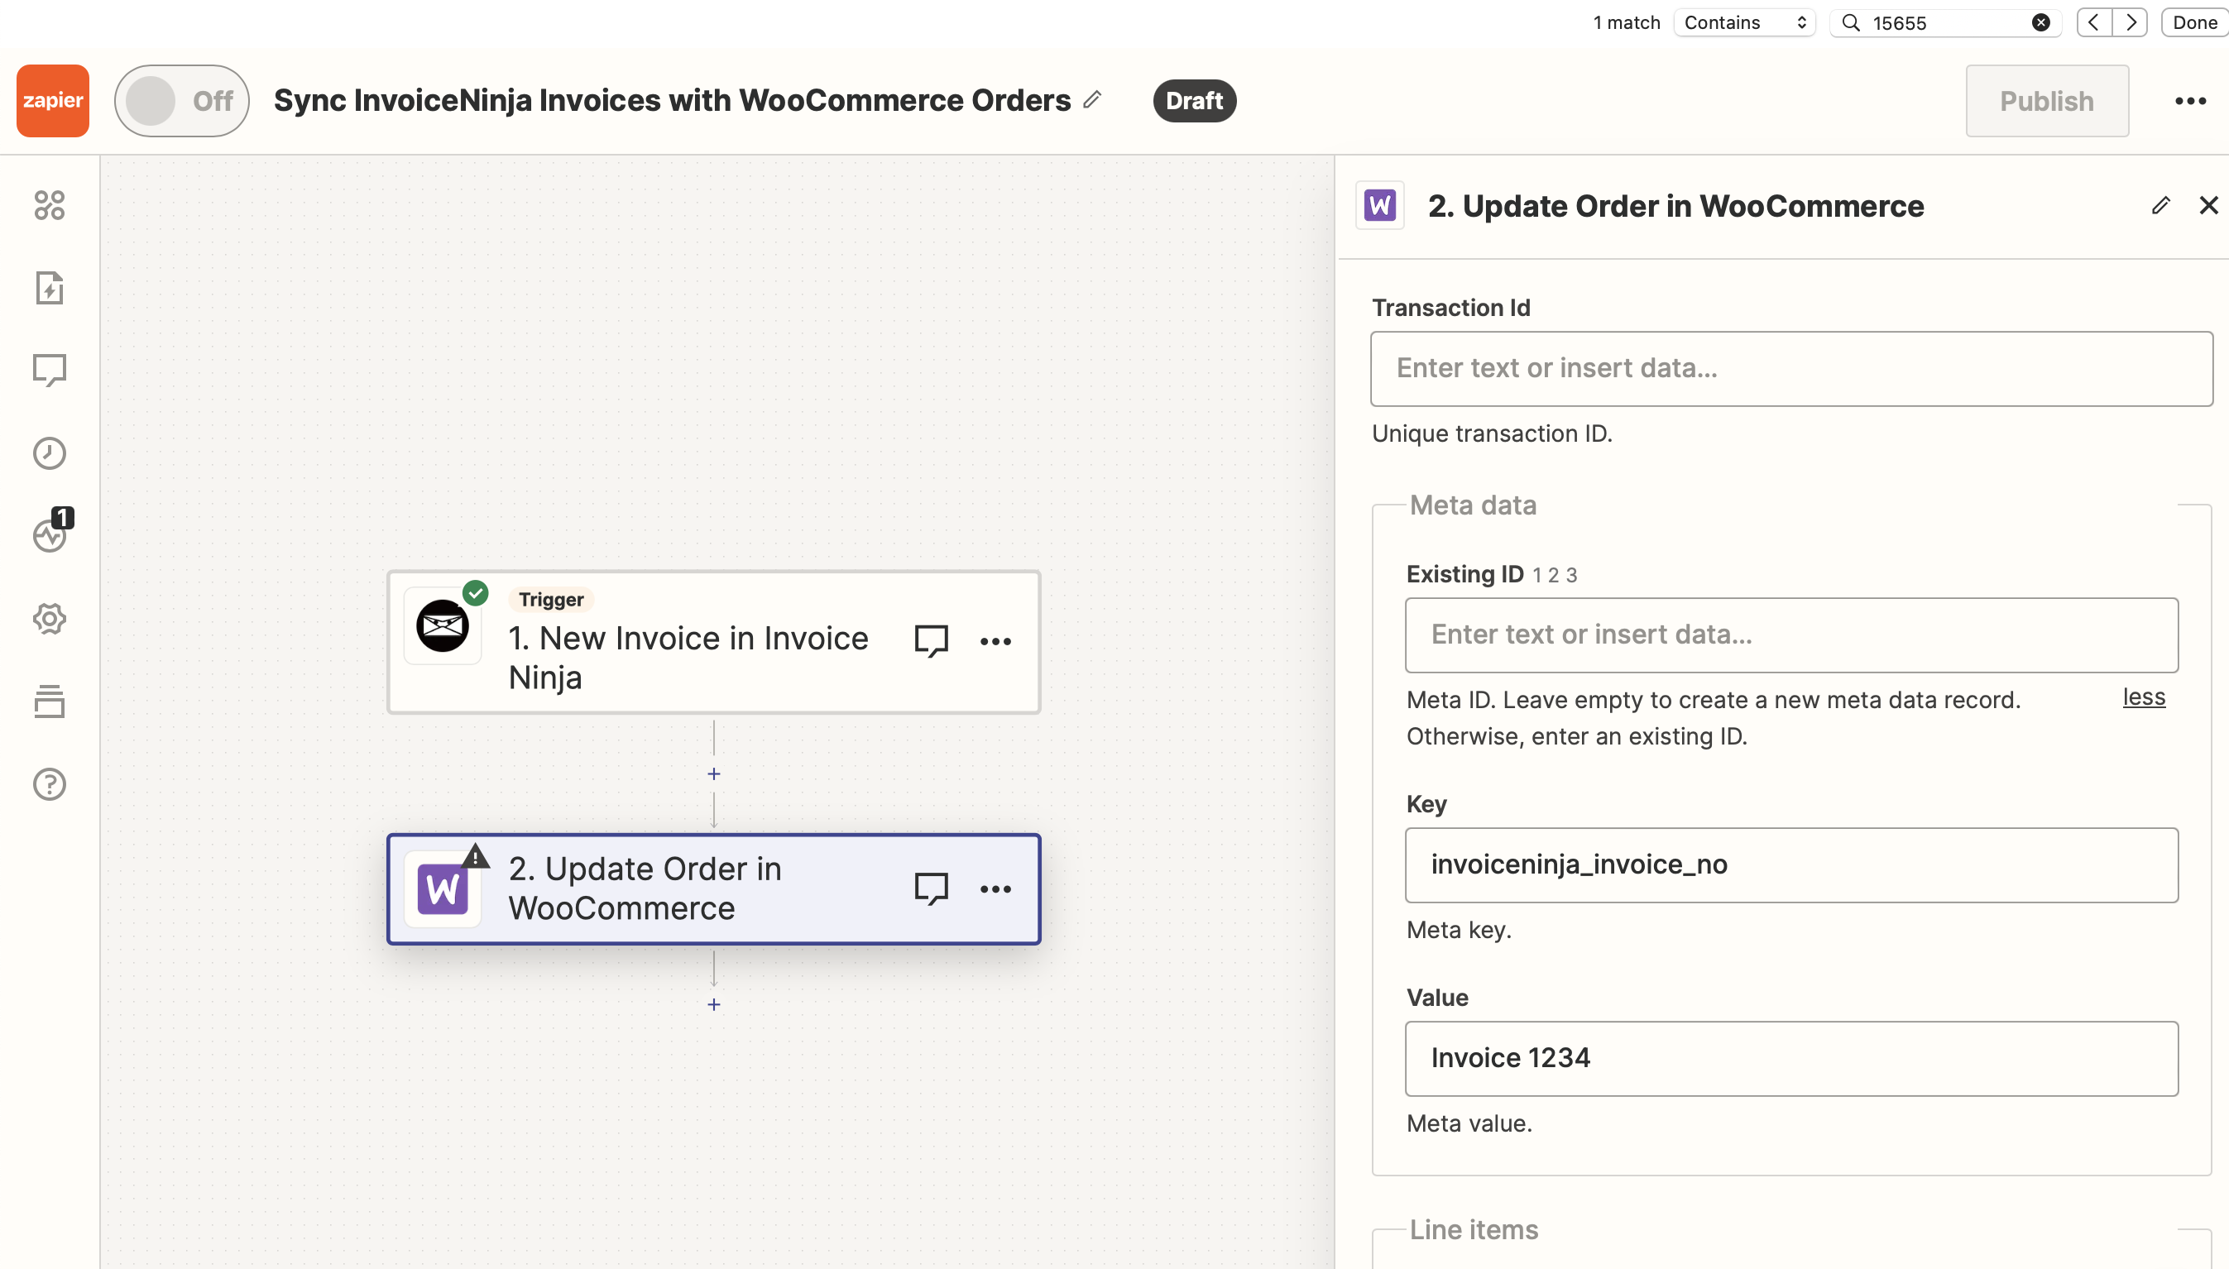2229x1269 pixels.
Task: Open the history clock icon in the sidebar
Action: pos(50,453)
